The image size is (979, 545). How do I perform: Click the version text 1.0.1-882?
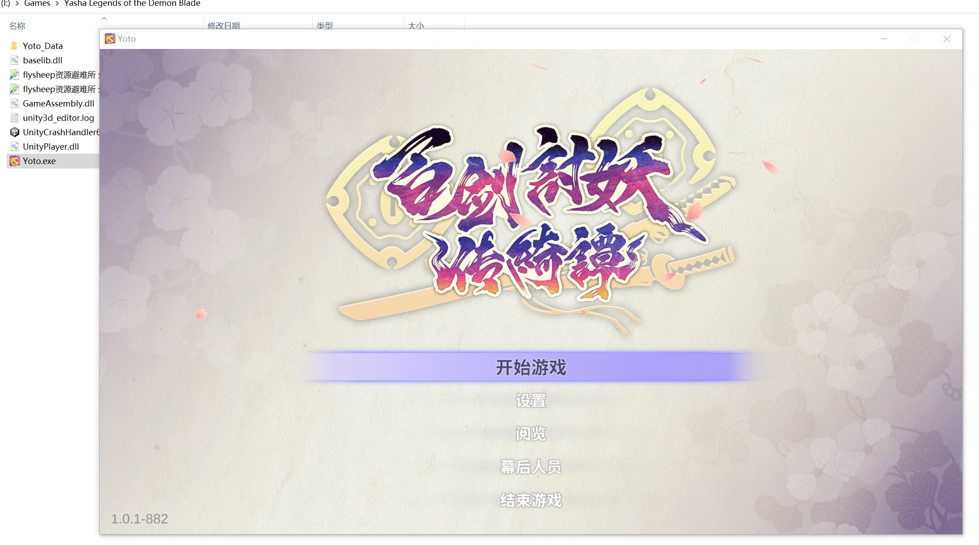[x=139, y=519]
